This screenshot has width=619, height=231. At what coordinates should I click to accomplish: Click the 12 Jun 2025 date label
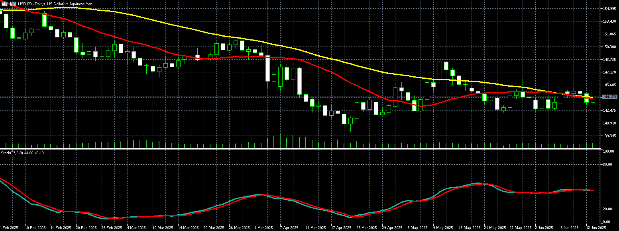tap(596, 228)
